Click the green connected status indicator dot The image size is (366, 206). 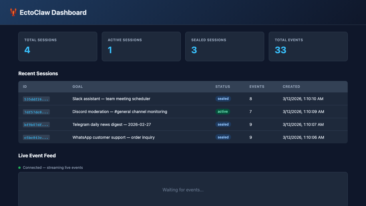click(19, 167)
